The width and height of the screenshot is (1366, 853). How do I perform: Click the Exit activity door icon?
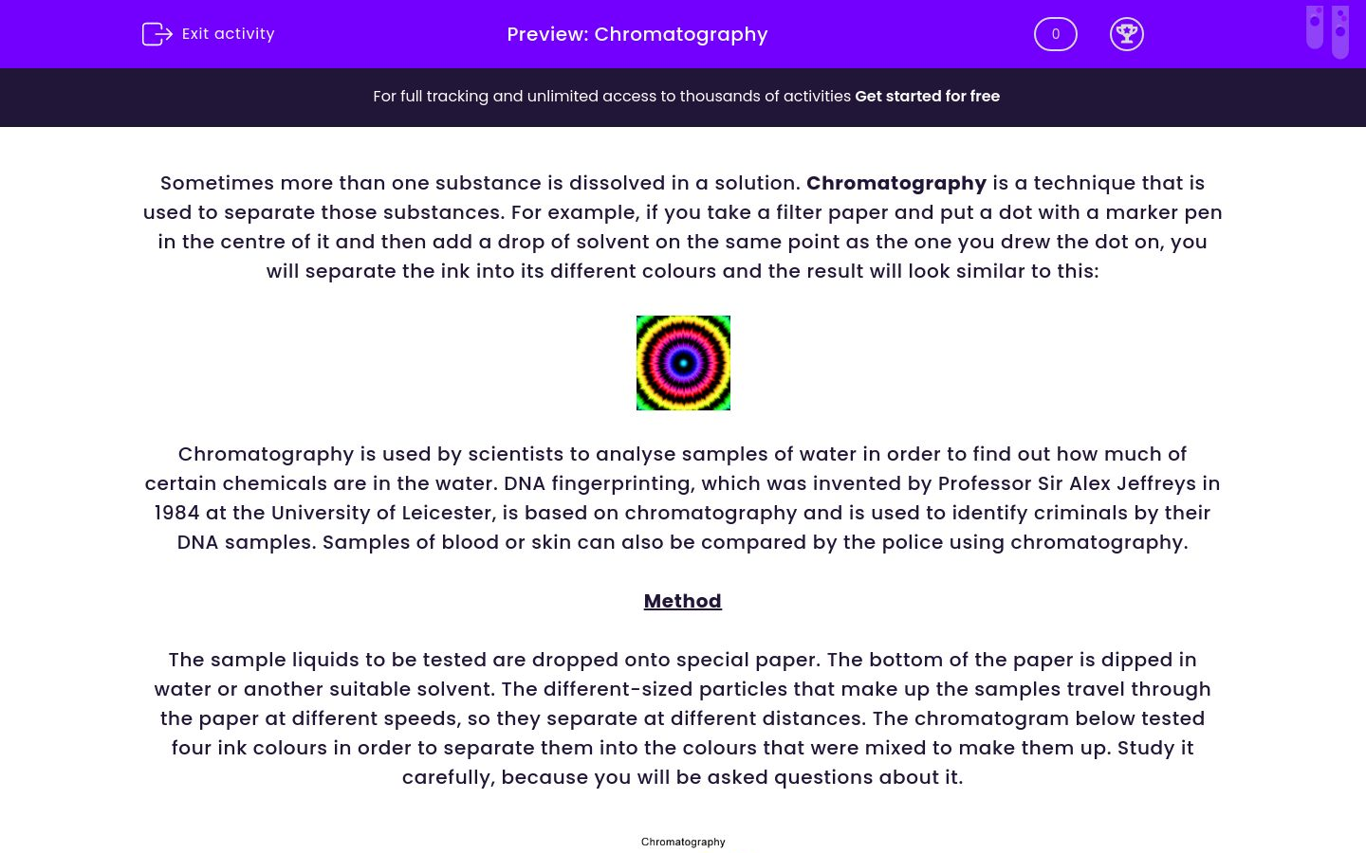(157, 33)
